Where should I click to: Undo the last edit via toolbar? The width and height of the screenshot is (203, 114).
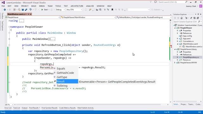coord(30,10)
